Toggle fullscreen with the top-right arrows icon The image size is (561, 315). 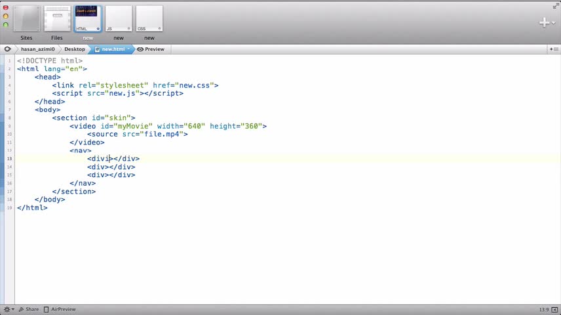point(556,5)
